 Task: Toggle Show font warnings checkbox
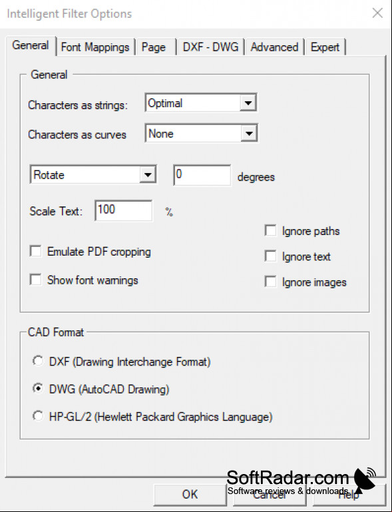point(35,280)
